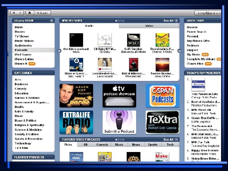Browse the Technology category
The height and width of the screenshot is (171, 228).
tap(23, 143)
